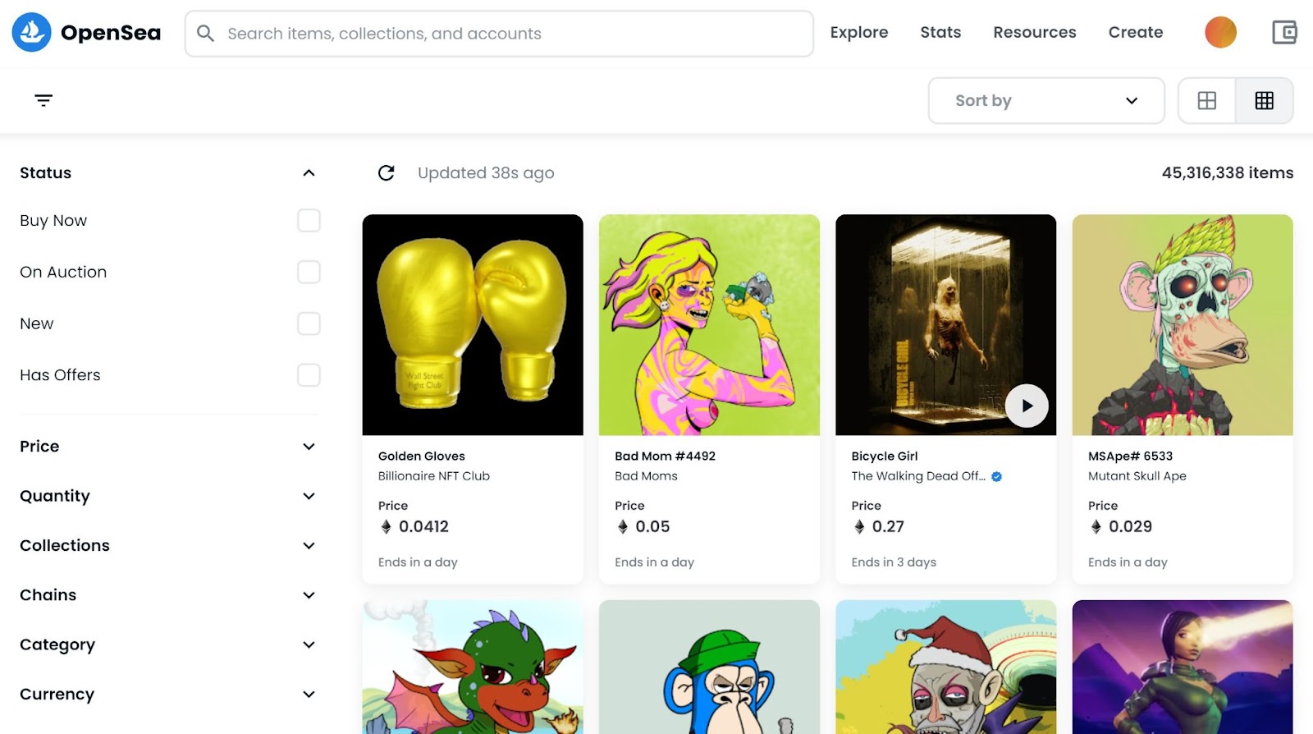Open the Billionaire NFT Club collection link
The image size is (1313, 734).
(434, 476)
